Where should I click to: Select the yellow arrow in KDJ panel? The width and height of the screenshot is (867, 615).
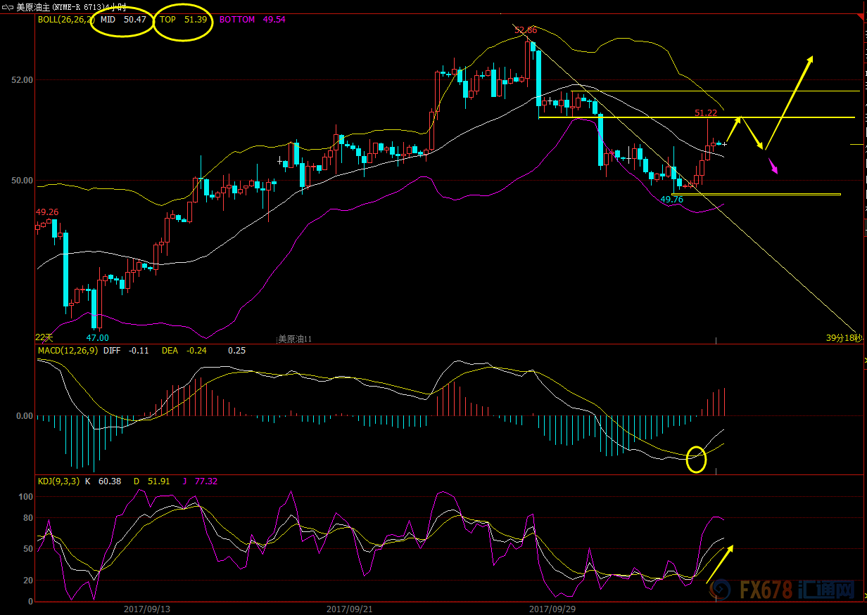(x=719, y=564)
